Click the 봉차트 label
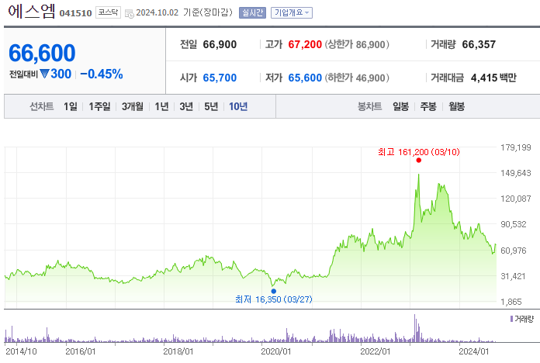This screenshot has height=363, width=540. point(369,106)
